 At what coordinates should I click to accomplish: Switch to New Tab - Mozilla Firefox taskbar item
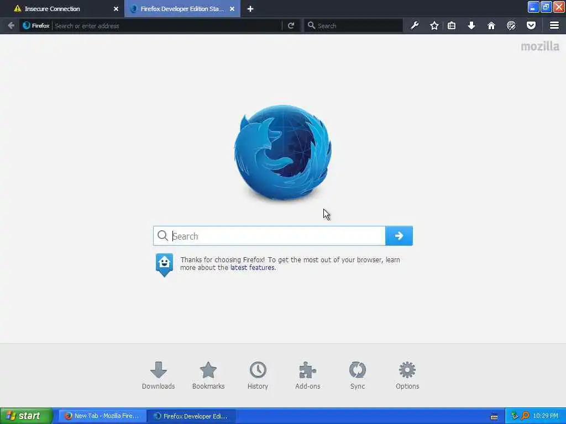(x=102, y=416)
